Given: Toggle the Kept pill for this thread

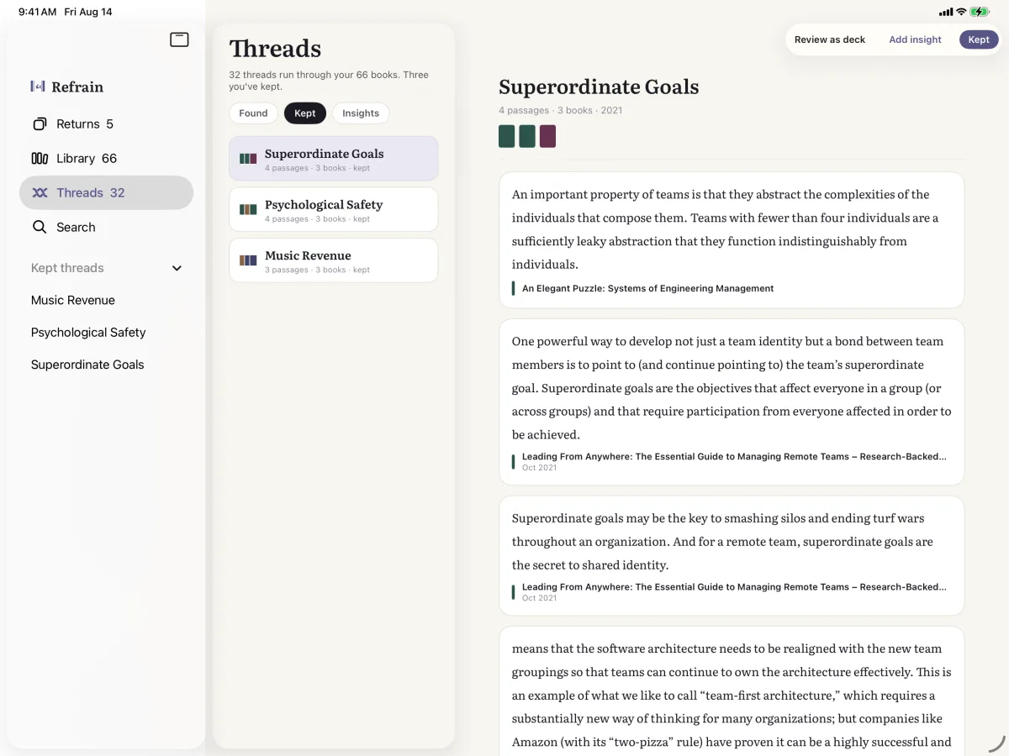Looking at the screenshot, I should point(979,39).
